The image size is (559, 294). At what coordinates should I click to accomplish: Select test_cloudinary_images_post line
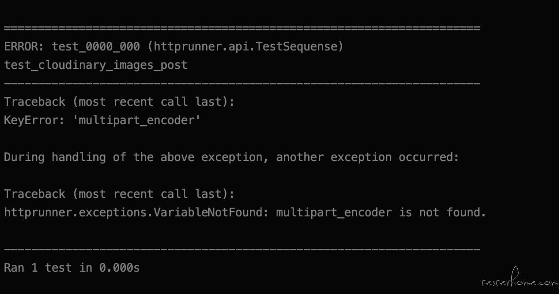point(96,65)
